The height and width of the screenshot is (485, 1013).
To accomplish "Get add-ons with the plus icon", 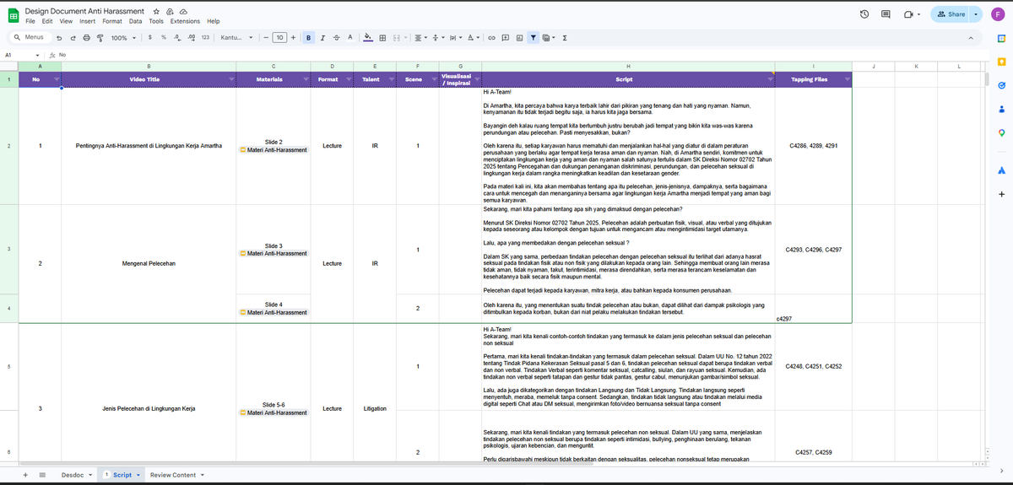I will point(1001,194).
